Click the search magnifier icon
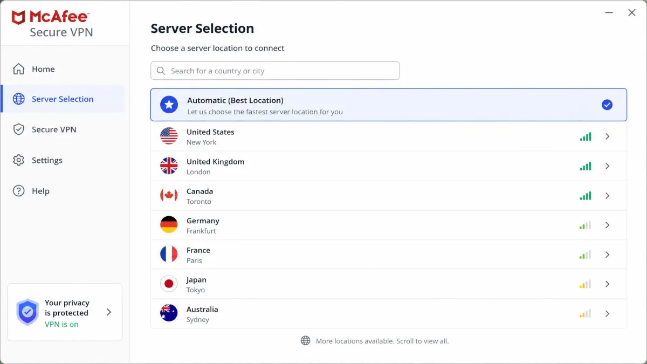The height and width of the screenshot is (364, 647). pyautogui.click(x=161, y=71)
